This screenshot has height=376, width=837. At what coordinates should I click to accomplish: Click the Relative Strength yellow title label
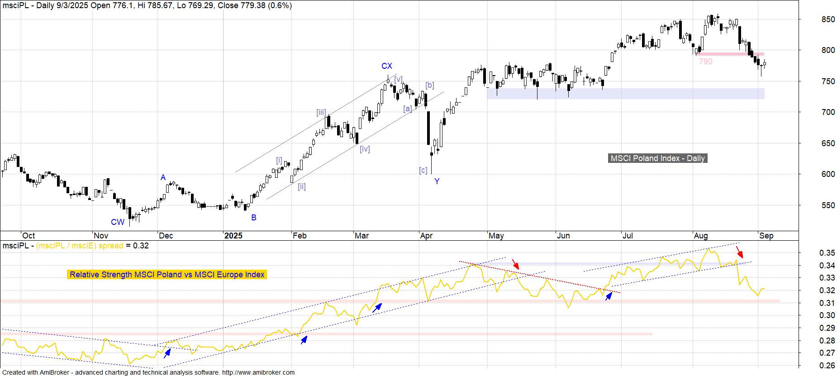click(x=167, y=275)
